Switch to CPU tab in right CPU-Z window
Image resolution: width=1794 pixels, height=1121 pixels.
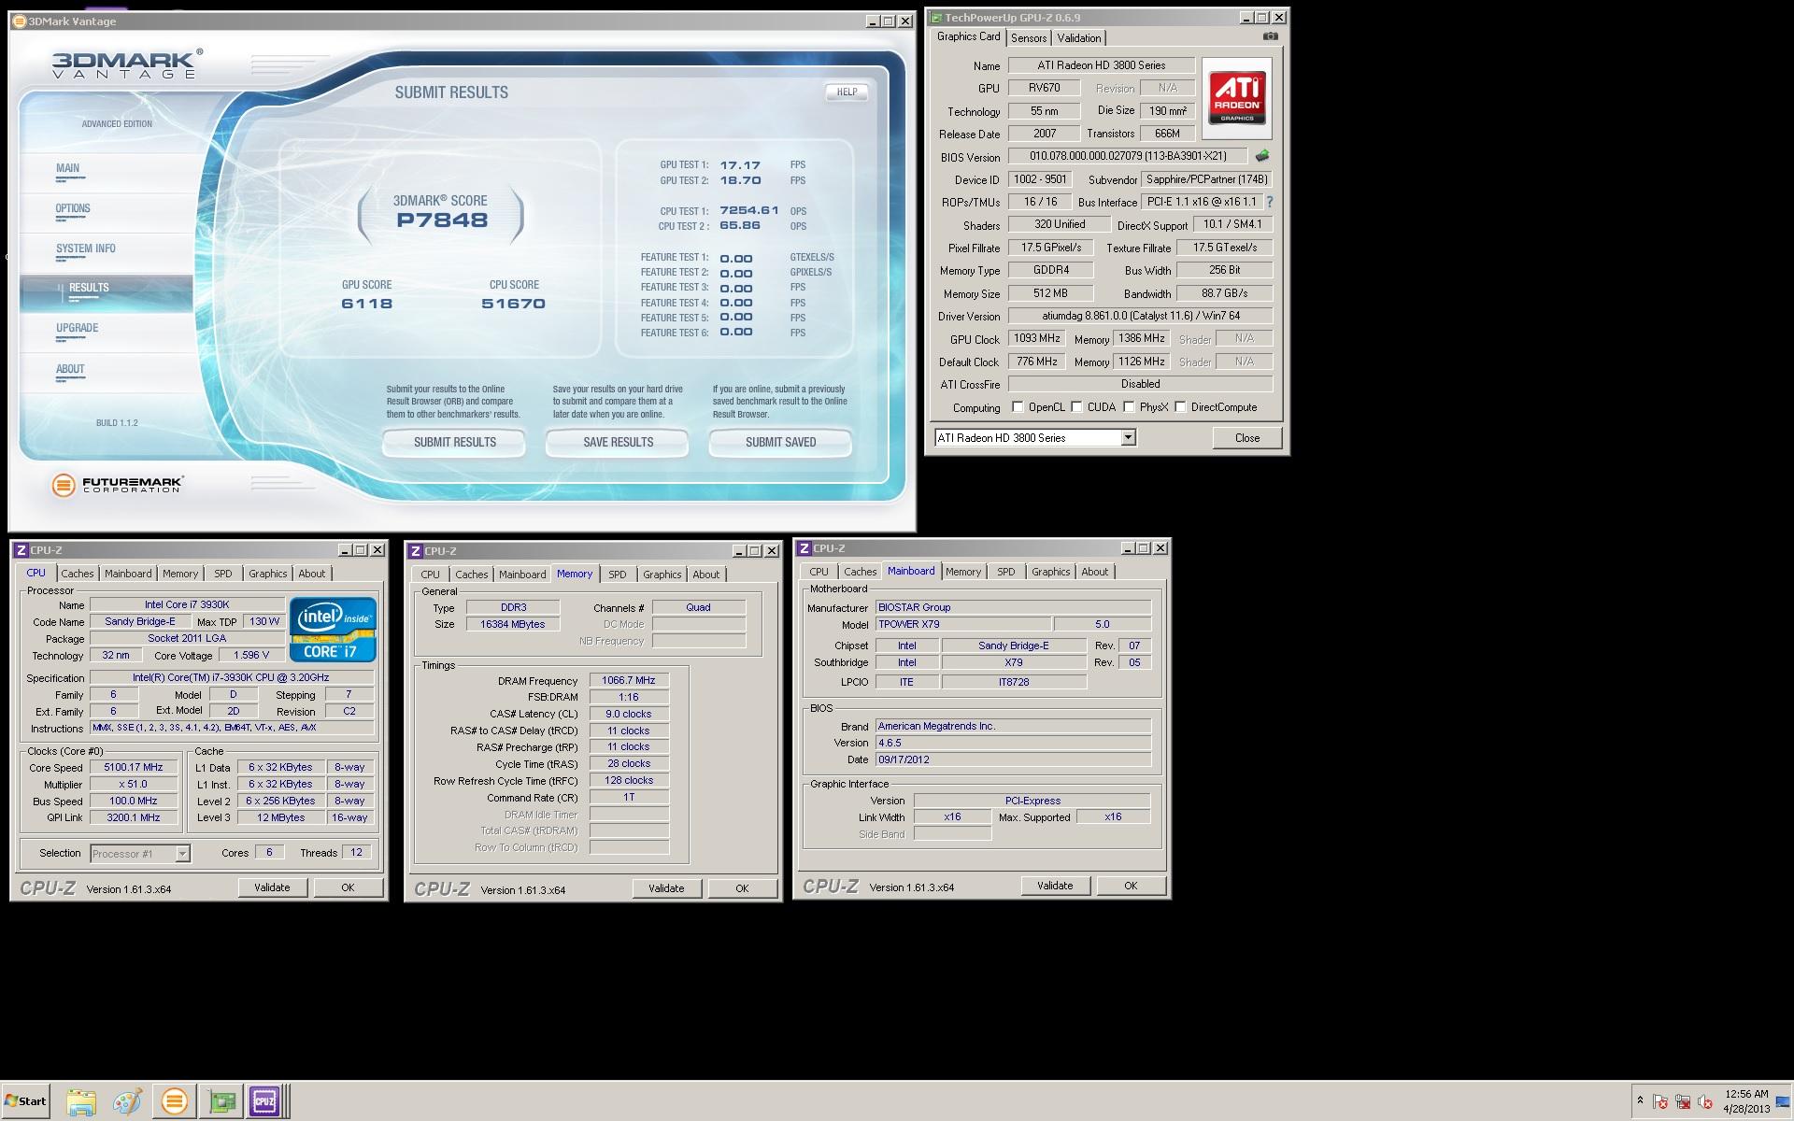(819, 572)
